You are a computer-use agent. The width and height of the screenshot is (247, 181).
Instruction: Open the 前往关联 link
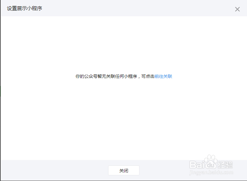click(163, 76)
